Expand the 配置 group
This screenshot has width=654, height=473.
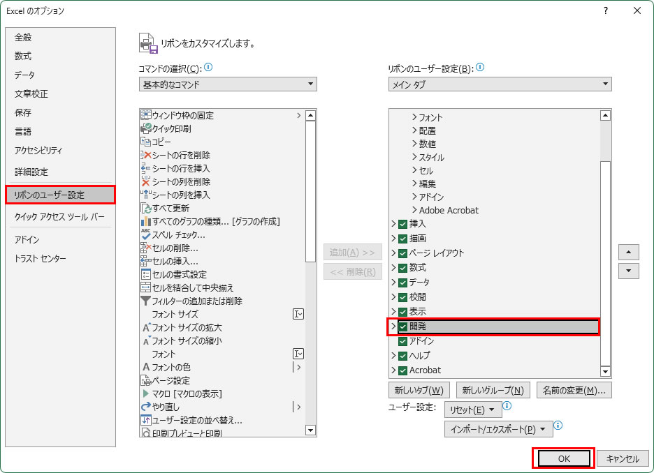pos(414,130)
